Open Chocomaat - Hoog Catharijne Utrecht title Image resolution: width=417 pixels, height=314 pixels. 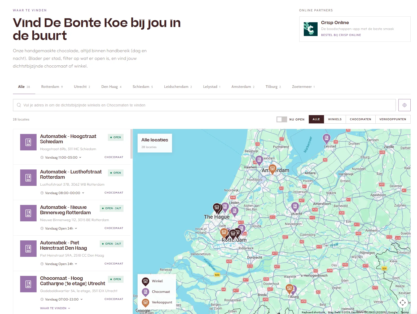coord(72,281)
